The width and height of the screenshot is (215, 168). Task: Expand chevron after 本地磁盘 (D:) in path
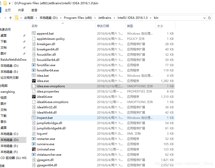click(x=61, y=18)
